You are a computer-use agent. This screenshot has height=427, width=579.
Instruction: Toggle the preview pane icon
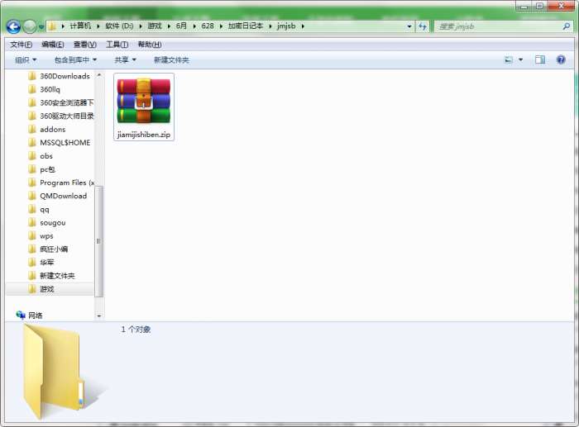coord(540,59)
